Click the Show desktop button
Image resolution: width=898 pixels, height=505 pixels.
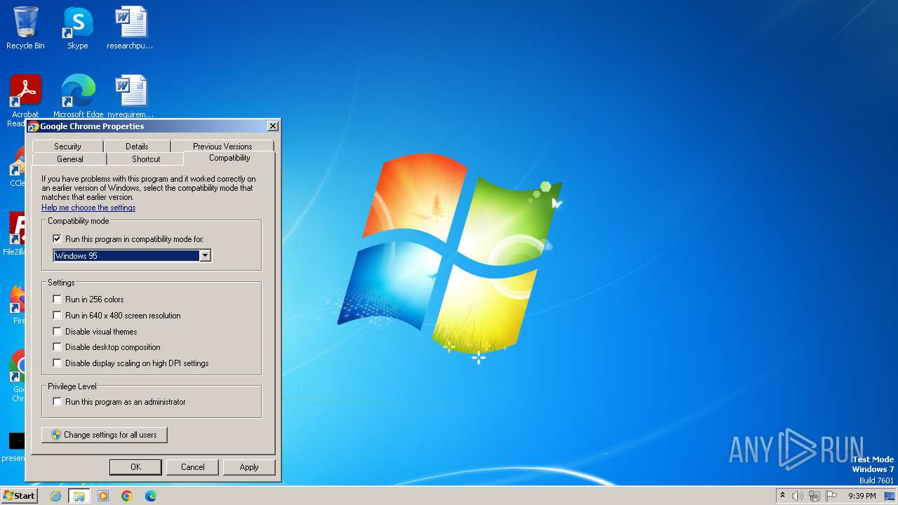(x=890, y=496)
